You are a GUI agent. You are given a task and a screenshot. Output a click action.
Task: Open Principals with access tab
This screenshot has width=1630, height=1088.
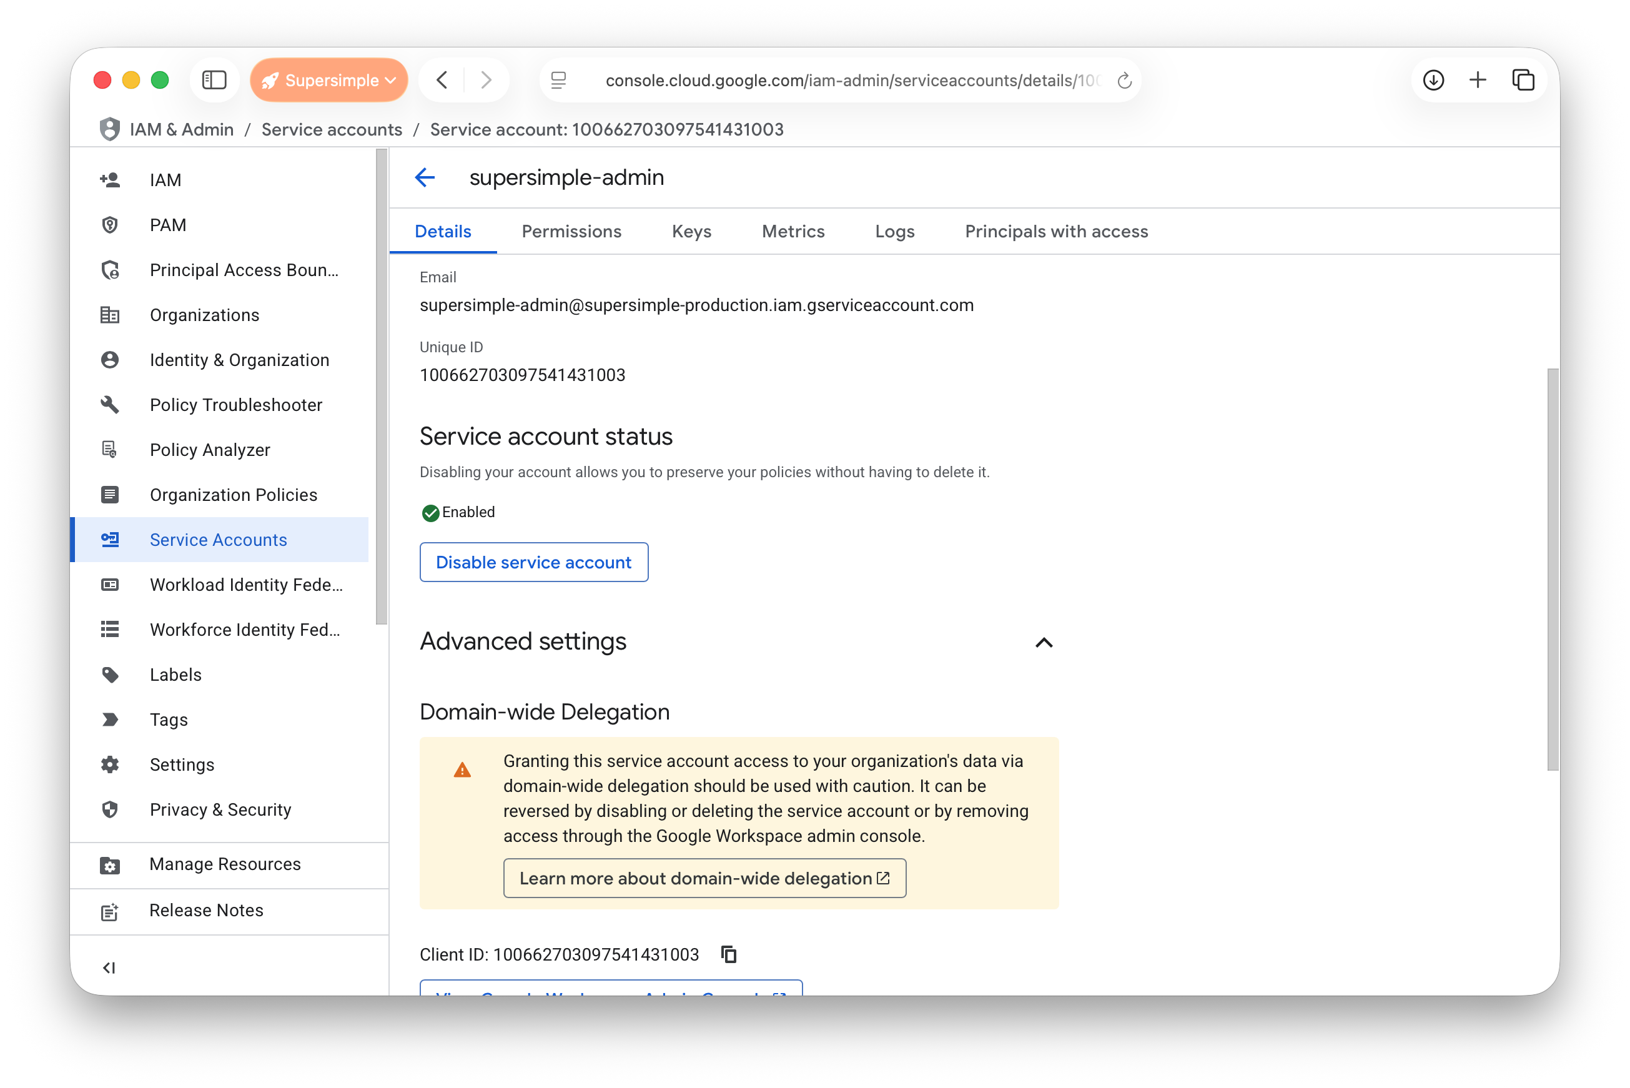click(1057, 231)
